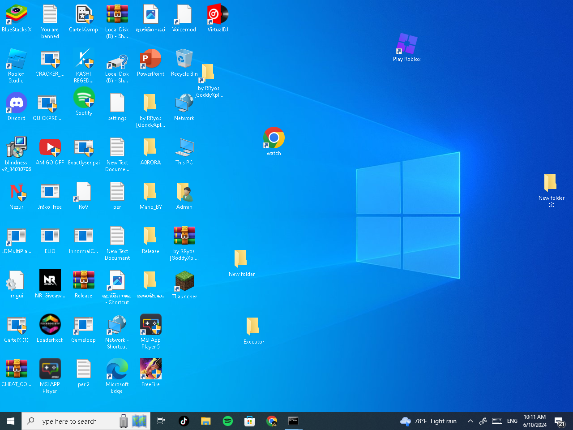
Task: Launch the Nezur application
Action: click(17, 196)
